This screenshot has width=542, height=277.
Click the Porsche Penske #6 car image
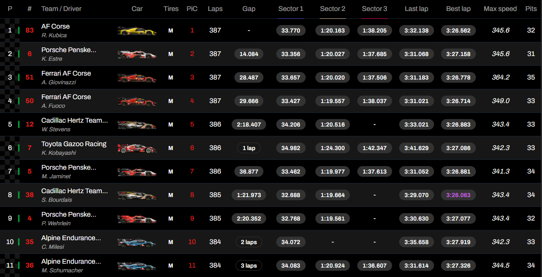coord(137,54)
